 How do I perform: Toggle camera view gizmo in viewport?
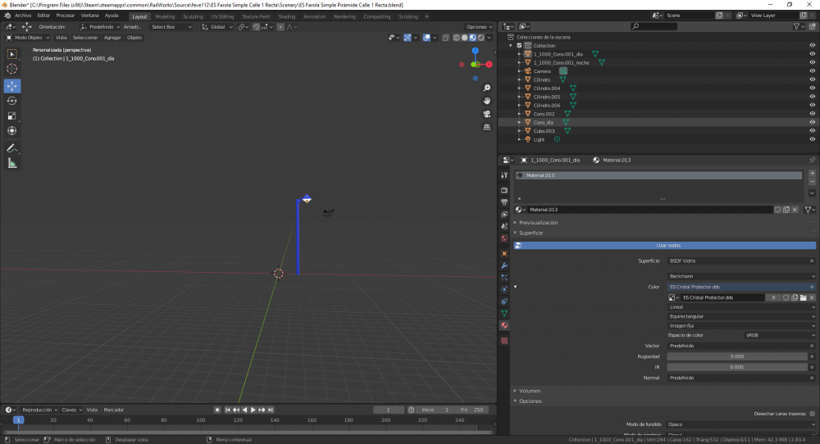coord(487,114)
